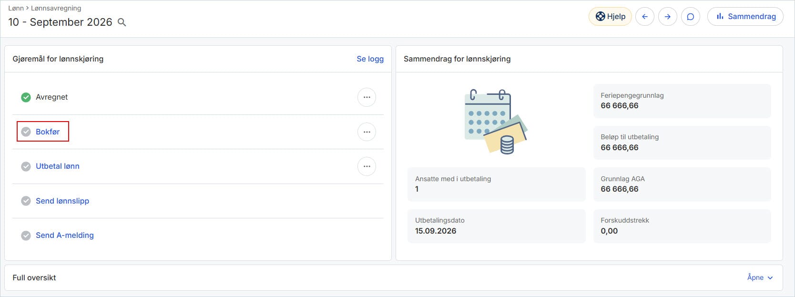This screenshot has width=795, height=297.
Task: Go to next payroll run arrow
Action: tap(668, 17)
